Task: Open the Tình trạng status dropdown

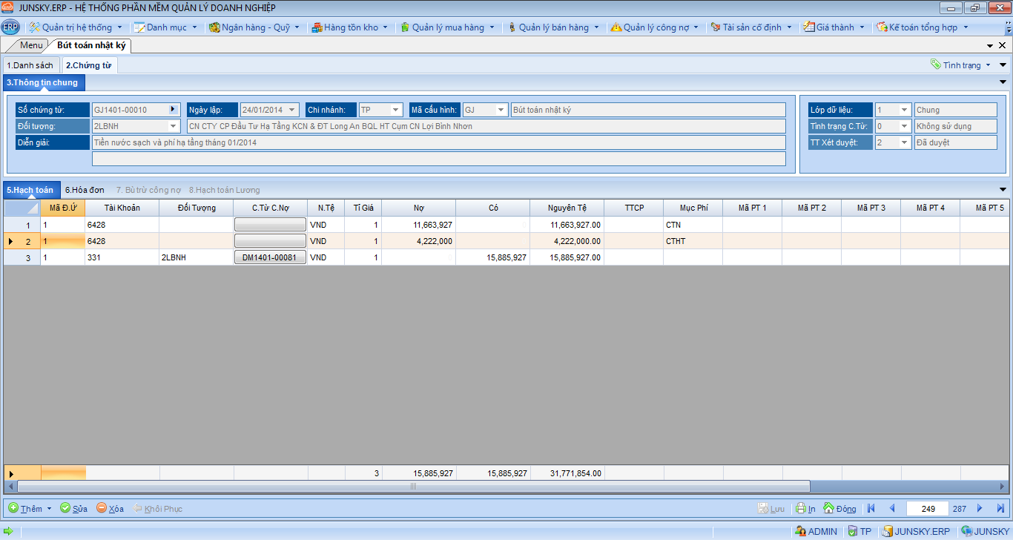Action: pos(962,65)
